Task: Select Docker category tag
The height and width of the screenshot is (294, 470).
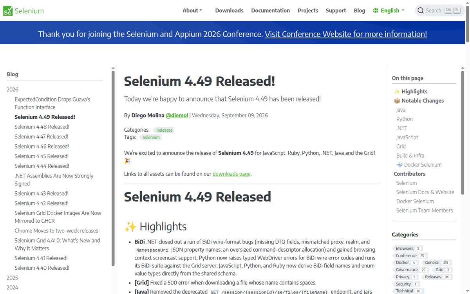Action: 405,263
